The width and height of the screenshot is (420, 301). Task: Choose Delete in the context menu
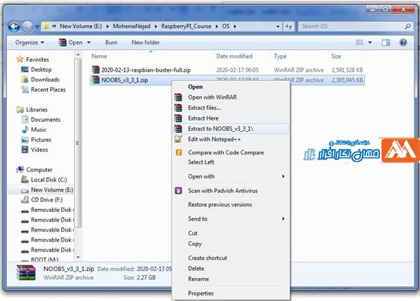[196, 268]
